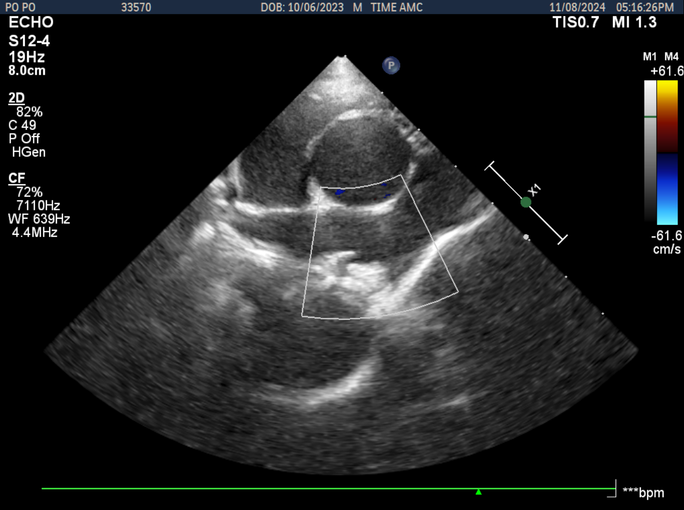This screenshot has width=684, height=510.
Task: Select the CF color flow heading
Action: click(x=17, y=179)
